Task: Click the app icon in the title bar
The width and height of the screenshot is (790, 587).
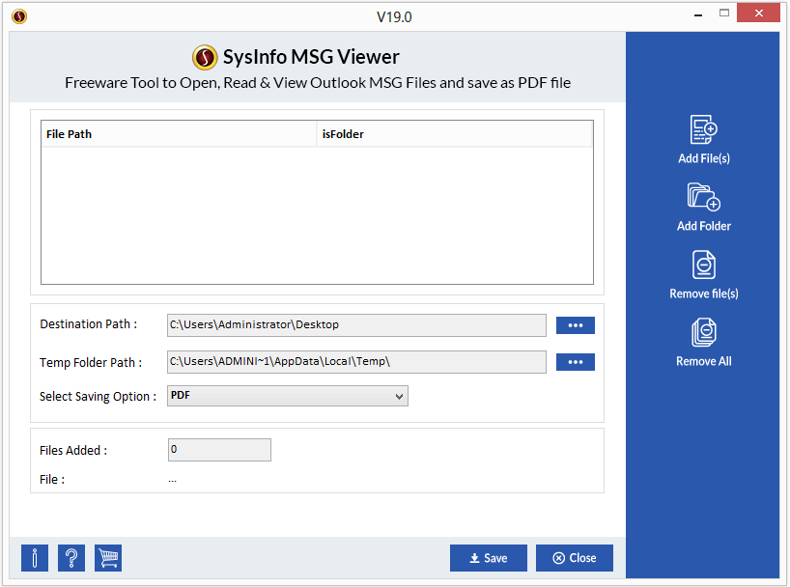Action: (x=18, y=16)
